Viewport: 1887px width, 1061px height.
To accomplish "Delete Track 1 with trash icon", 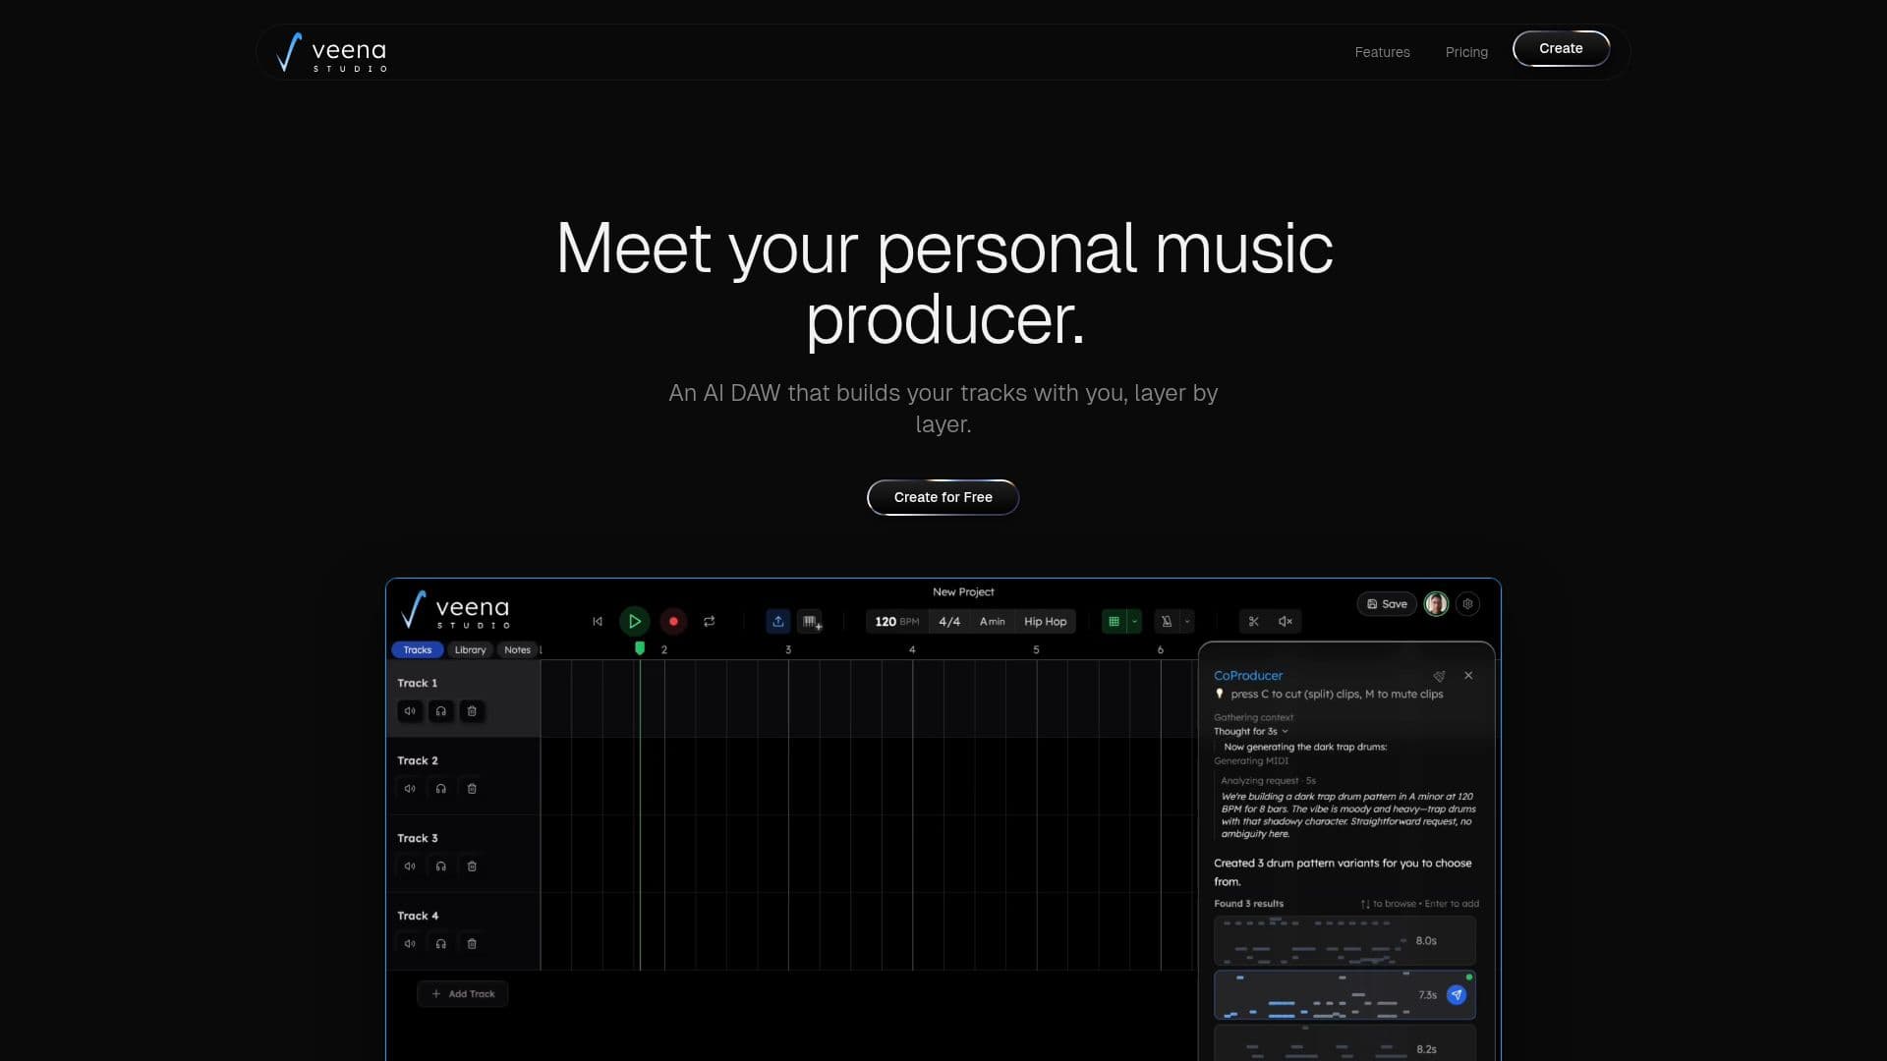I will 472,711.
